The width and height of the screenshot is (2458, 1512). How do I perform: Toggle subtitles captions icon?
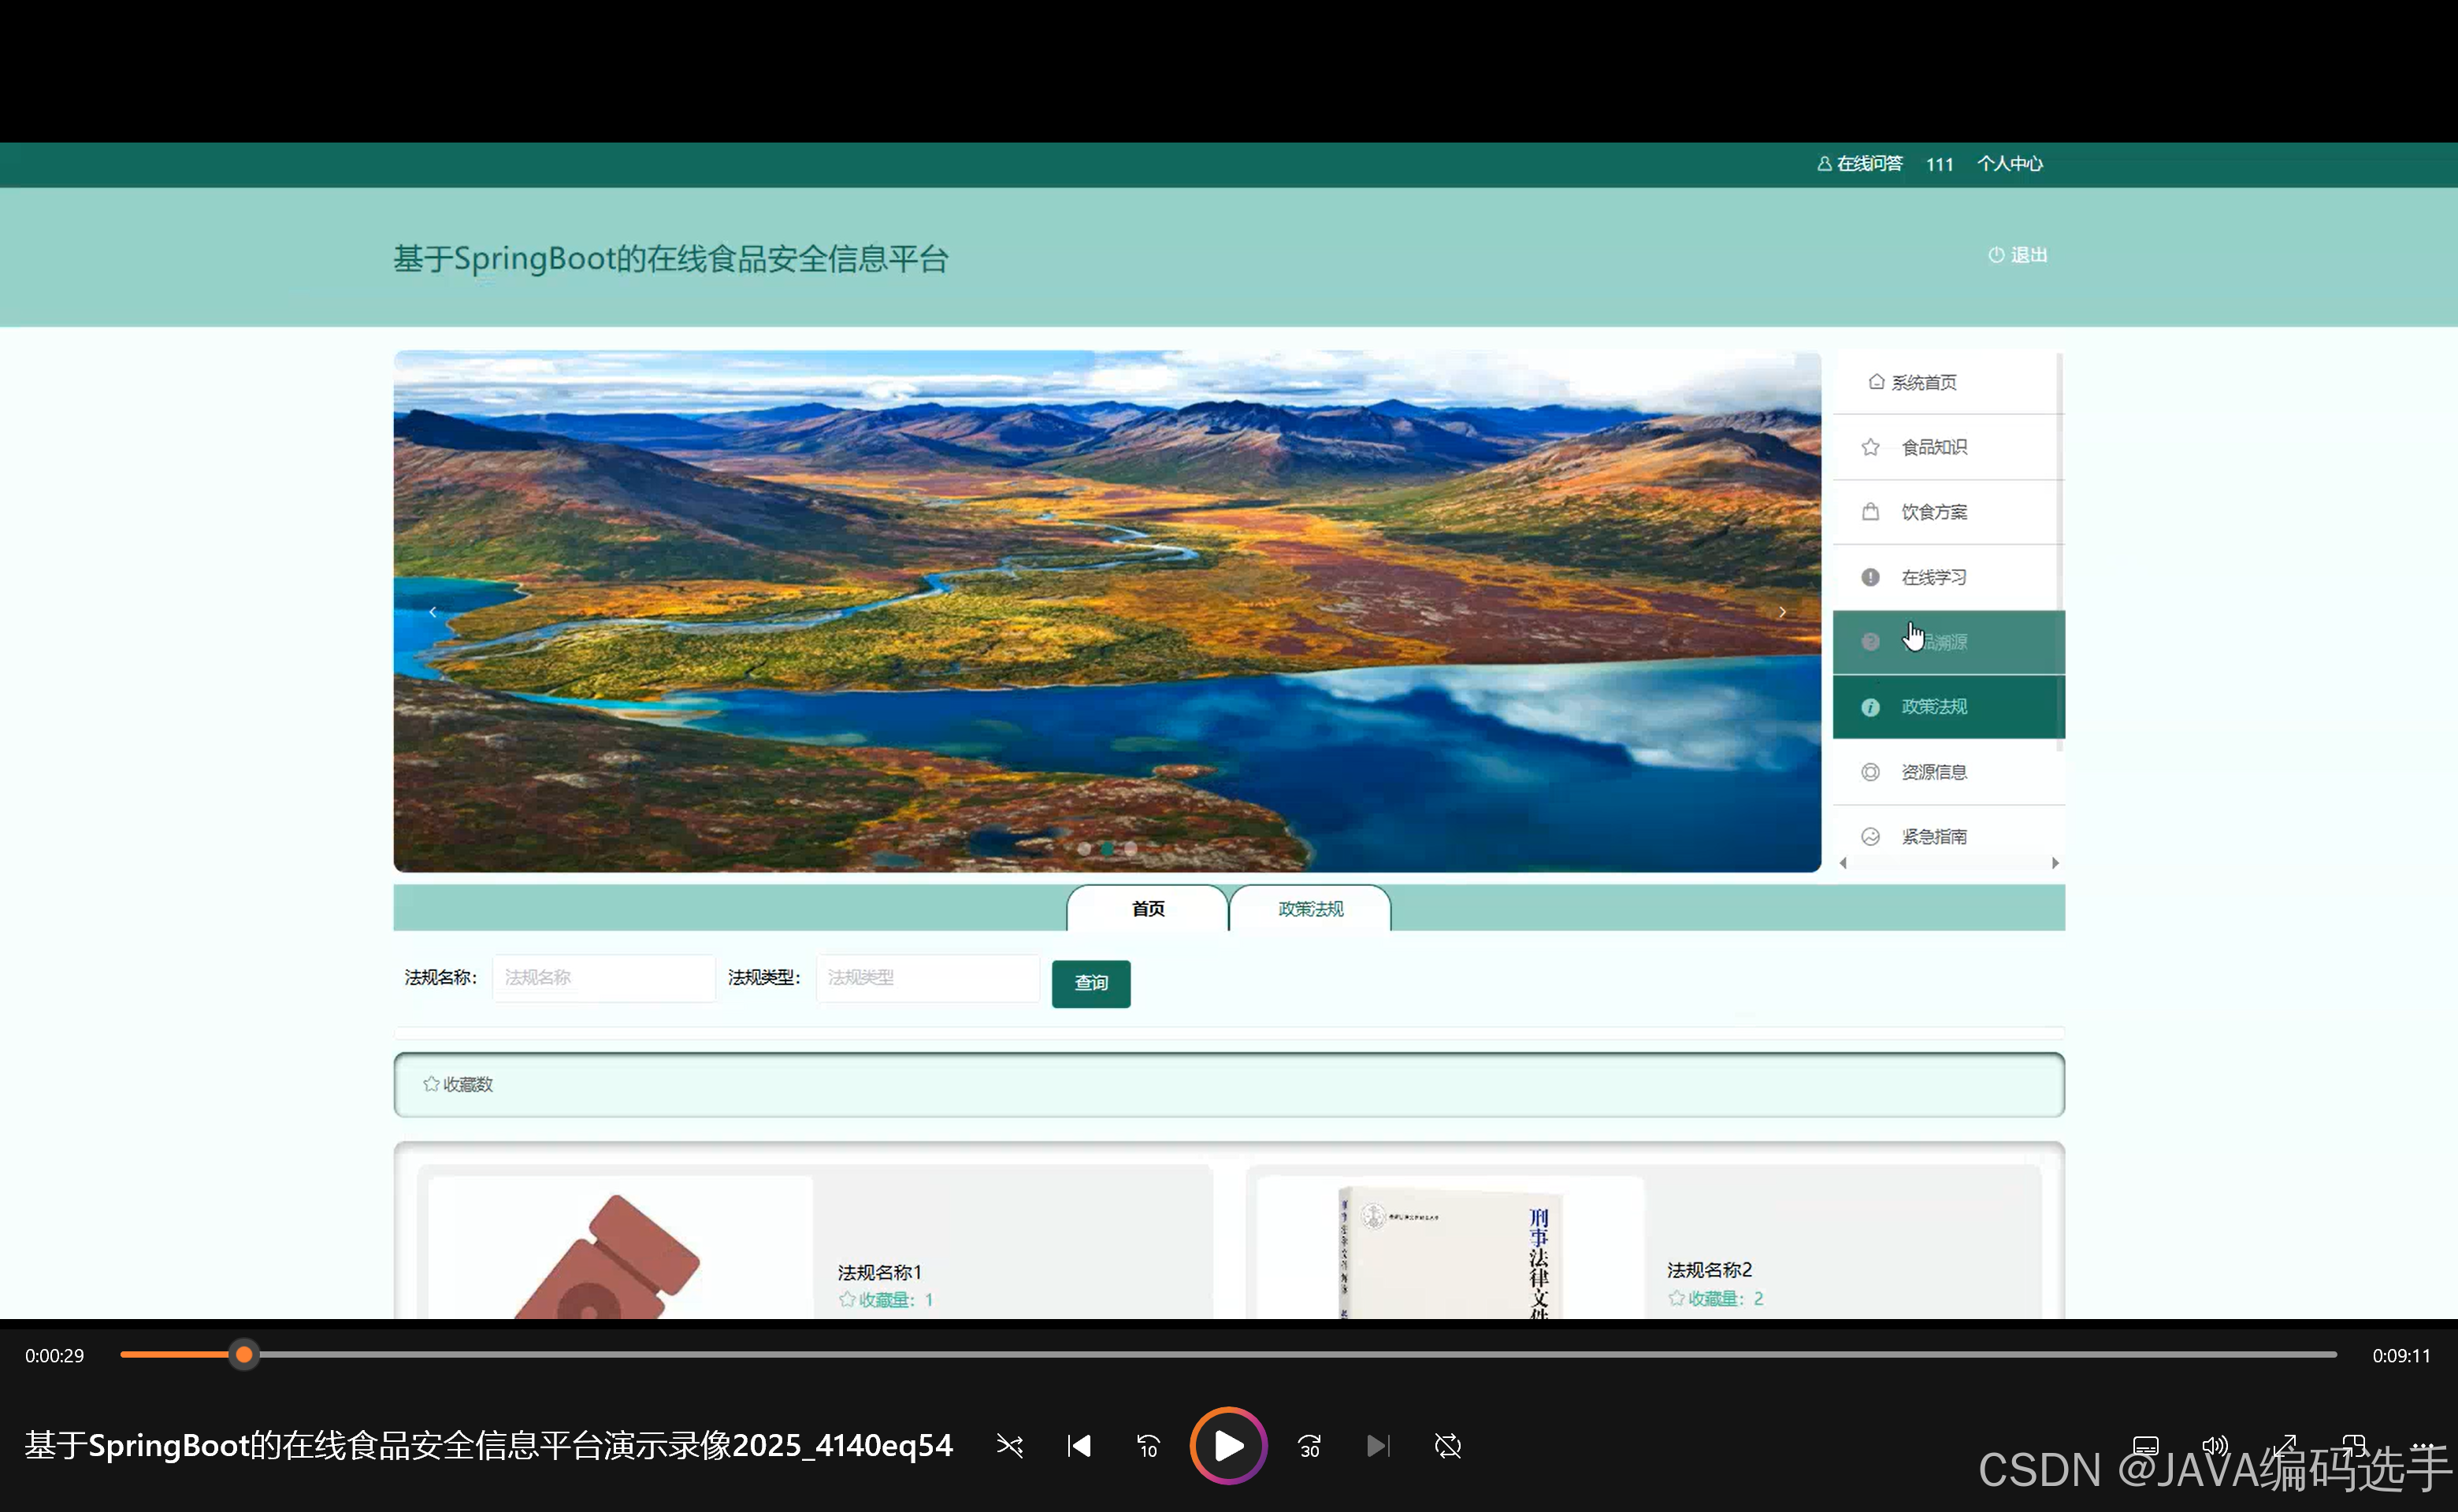click(2145, 1446)
